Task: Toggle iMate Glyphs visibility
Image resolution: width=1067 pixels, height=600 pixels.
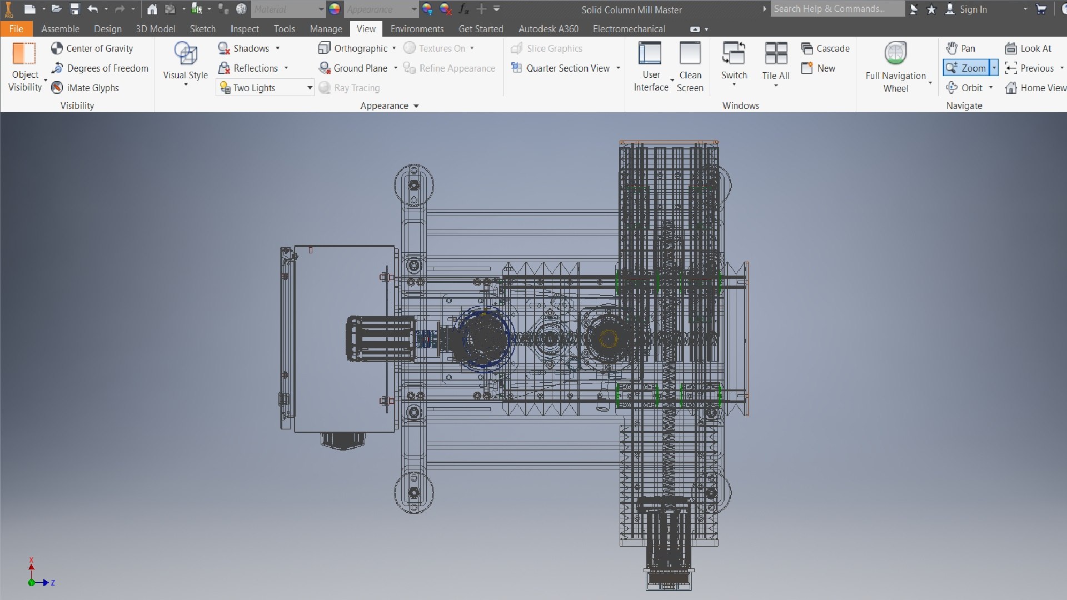Action: click(85, 88)
